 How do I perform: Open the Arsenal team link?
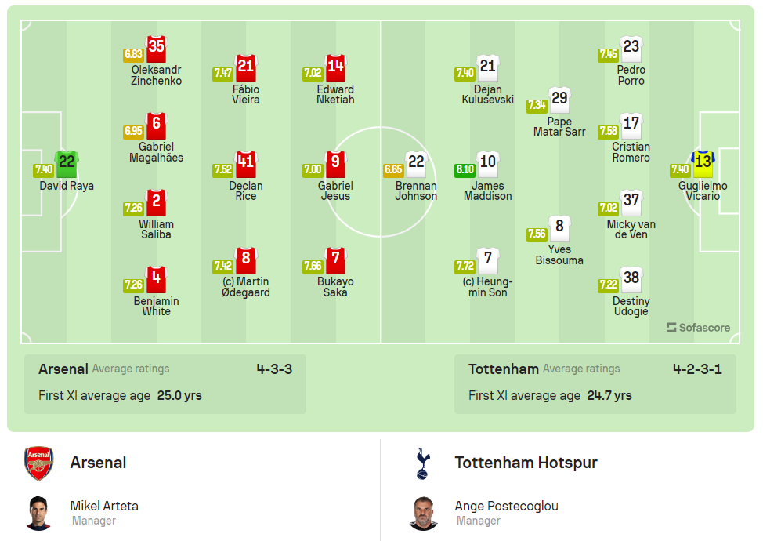(x=98, y=463)
